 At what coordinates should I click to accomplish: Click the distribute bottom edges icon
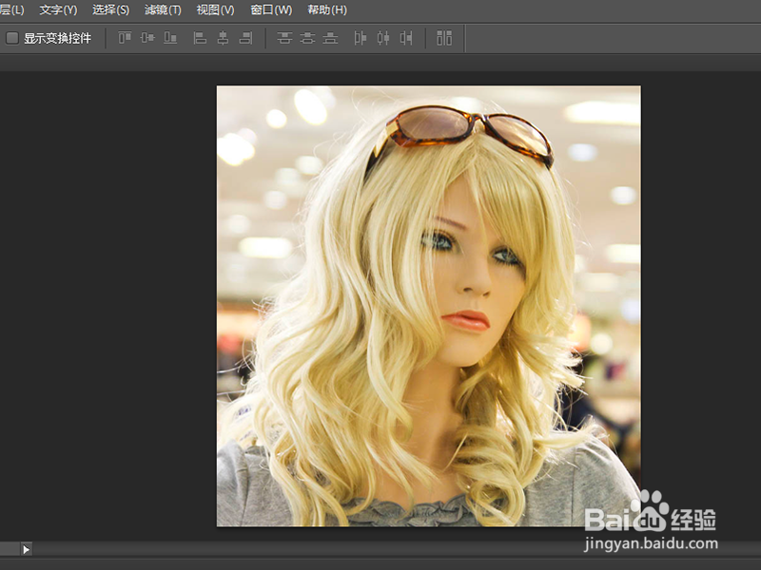(330, 37)
